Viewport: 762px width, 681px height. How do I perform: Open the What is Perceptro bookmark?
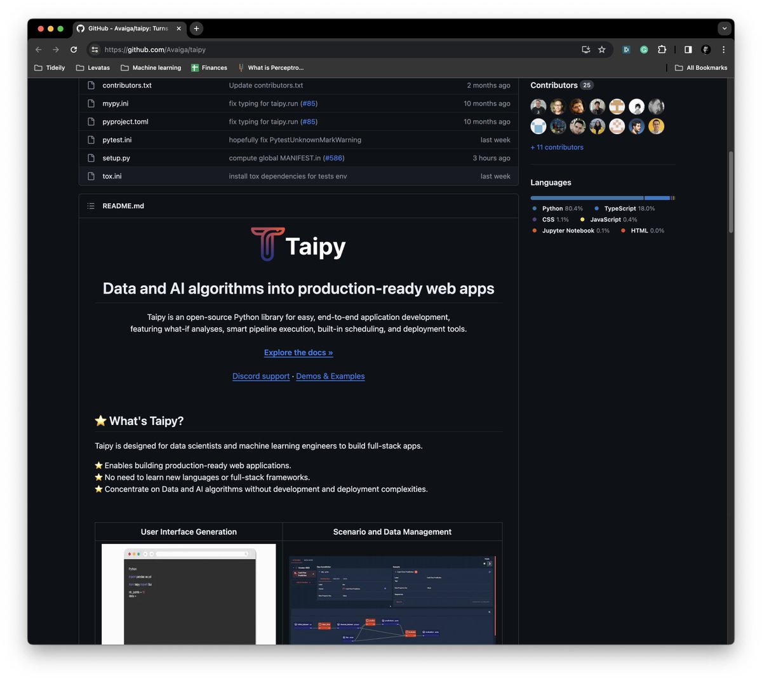[271, 68]
